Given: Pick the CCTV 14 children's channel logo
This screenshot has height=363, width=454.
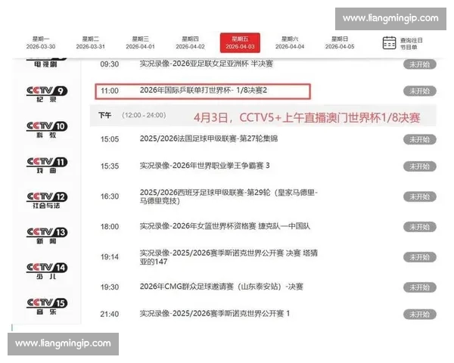Looking at the screenshot, I should tap(47, 271).
